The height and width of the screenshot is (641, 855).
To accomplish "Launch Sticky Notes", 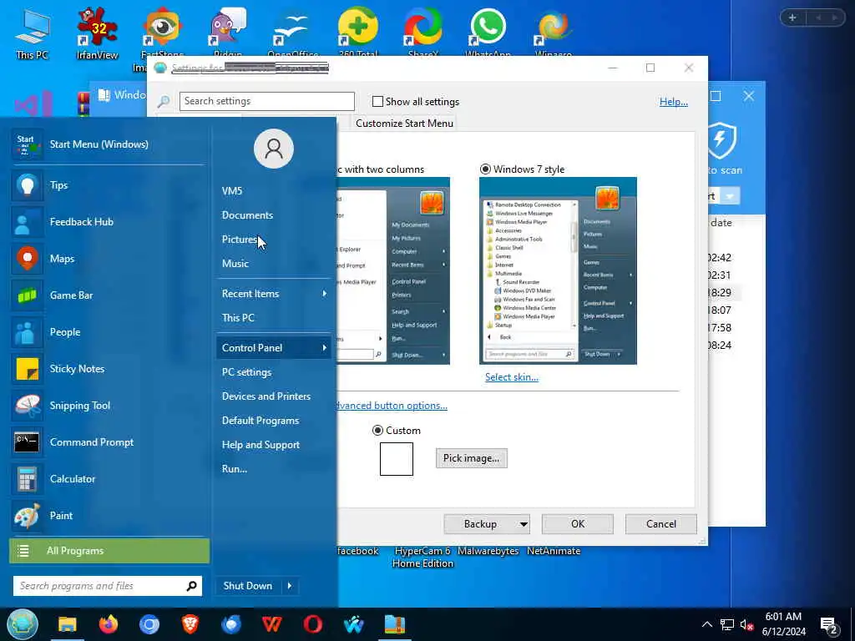I will [109, 369].
